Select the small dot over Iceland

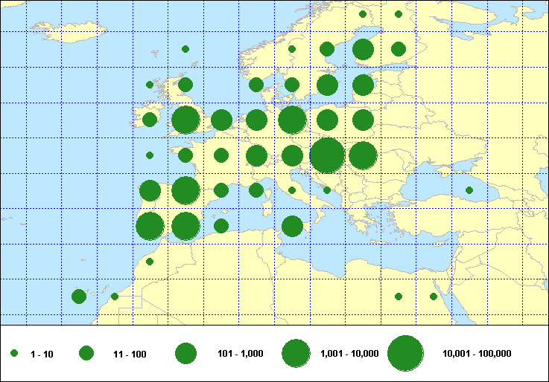[x=185, y=49]
